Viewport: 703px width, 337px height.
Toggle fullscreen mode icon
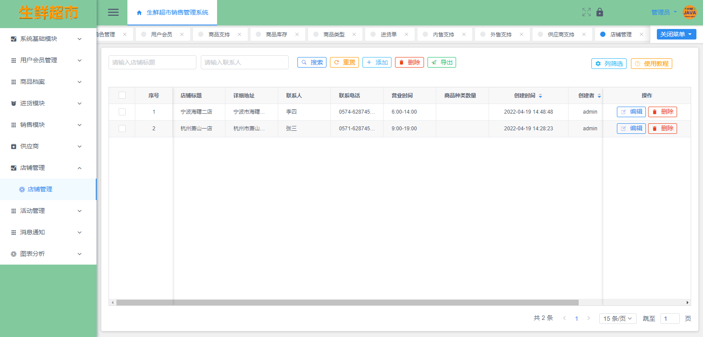[586, 12]
